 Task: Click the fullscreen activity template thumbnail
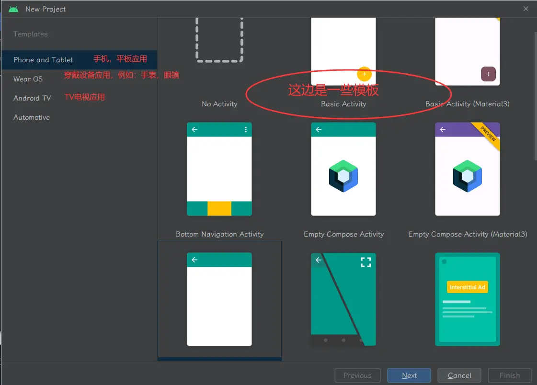[343, 299]
